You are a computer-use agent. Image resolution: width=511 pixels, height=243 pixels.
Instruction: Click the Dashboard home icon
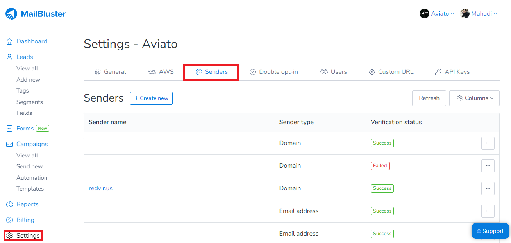(x=9, y=41)
